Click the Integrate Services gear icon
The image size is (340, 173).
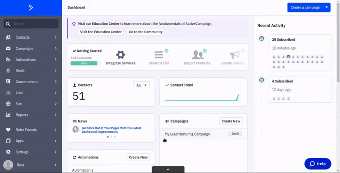(x=121, y=55)
